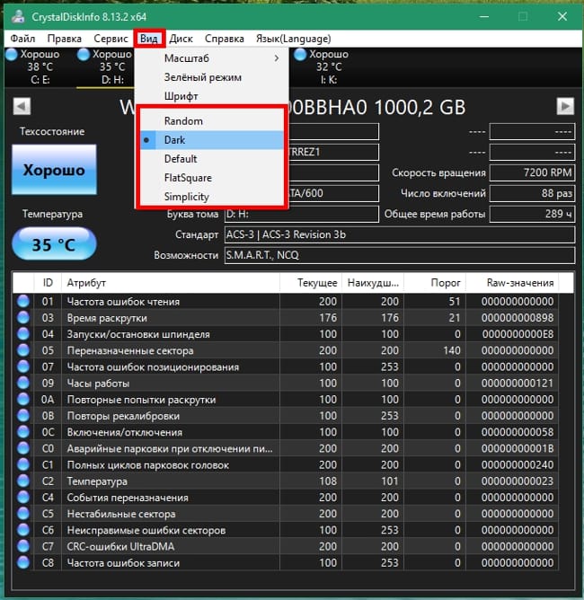Choose the Simplicity theme
The height and width of the screenshot is (600, 584).
pos(212,197)
